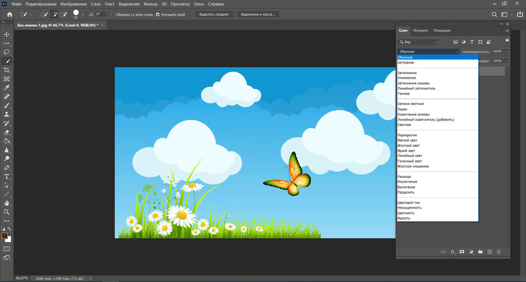Select the Horizontal Type tool
This screenshot has height=282, width=526.
7,177
